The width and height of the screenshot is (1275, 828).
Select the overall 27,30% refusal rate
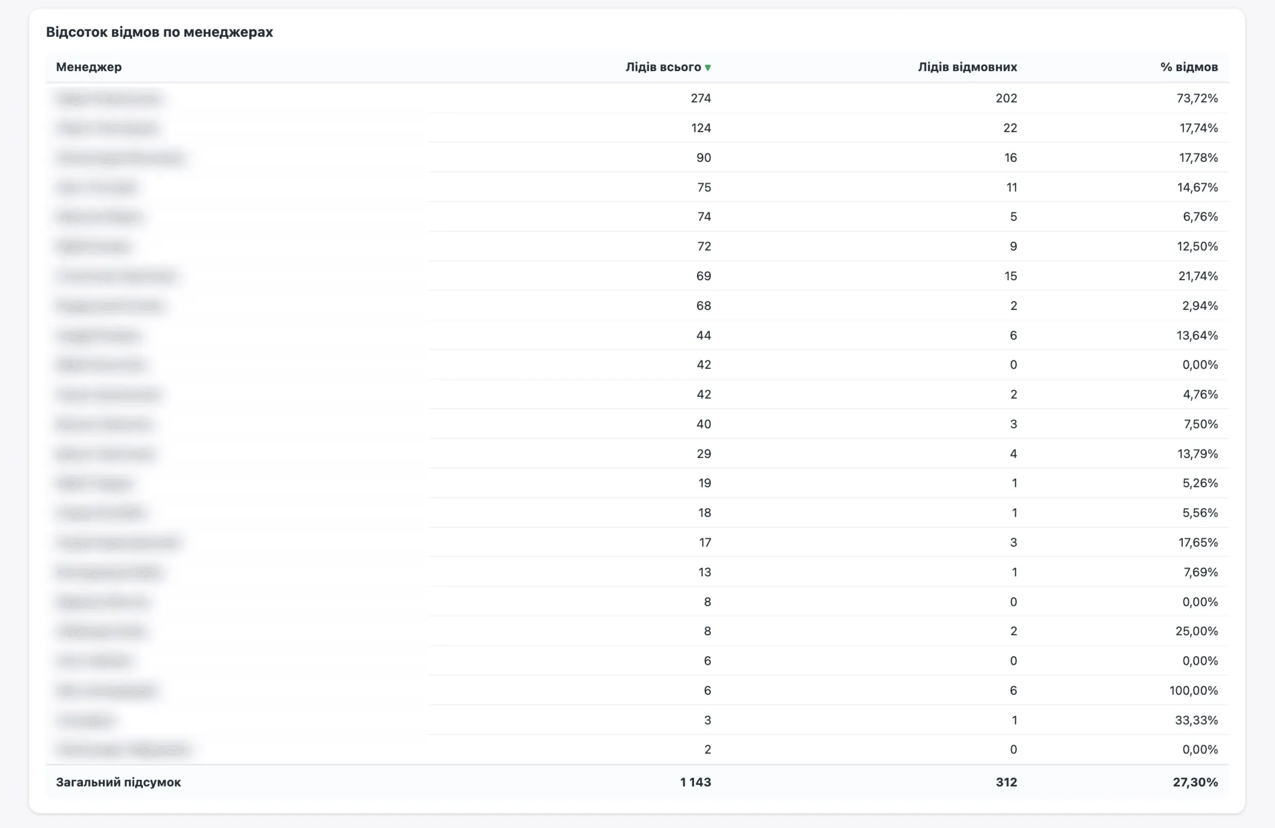1196,782
